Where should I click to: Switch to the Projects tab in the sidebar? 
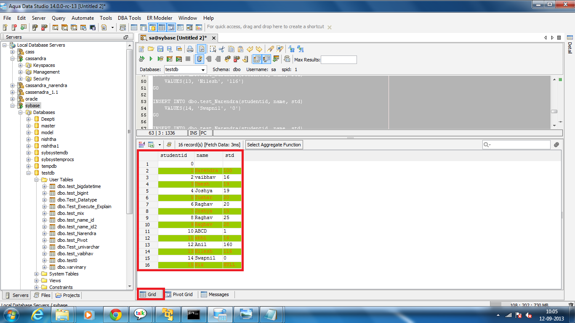67,295
